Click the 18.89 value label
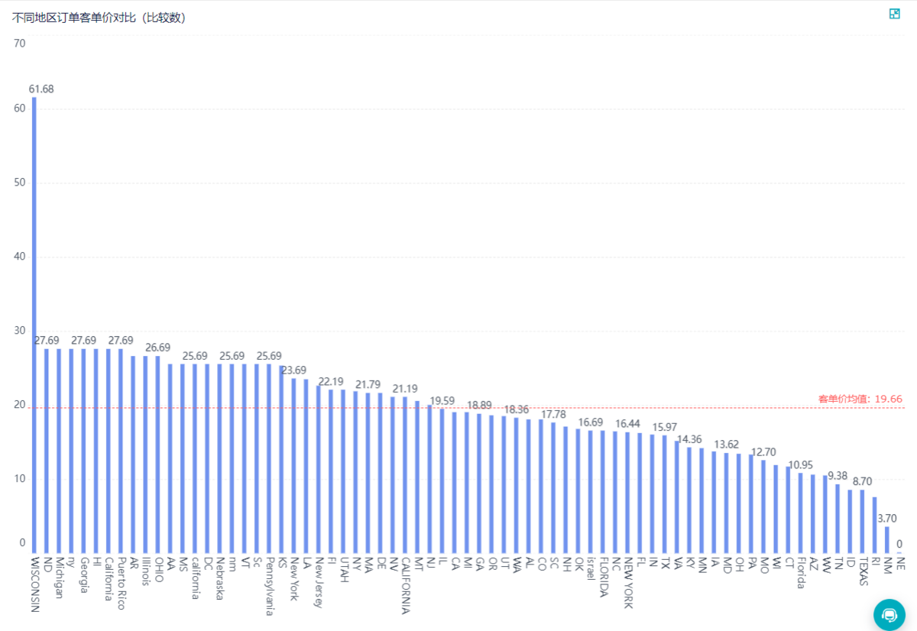917x631 pixels. click(x=479, y=406)
